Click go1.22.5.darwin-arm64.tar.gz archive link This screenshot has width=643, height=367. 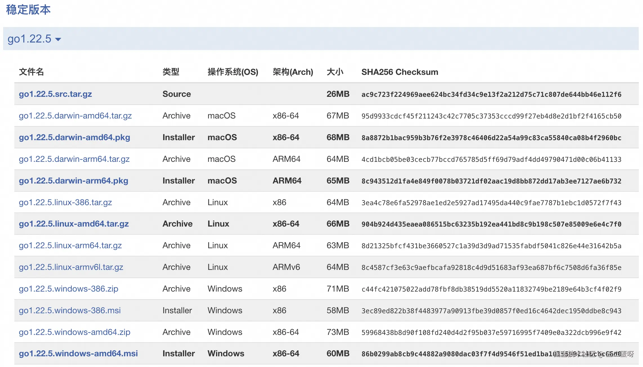pyautogui.click(x=74, y=159)
